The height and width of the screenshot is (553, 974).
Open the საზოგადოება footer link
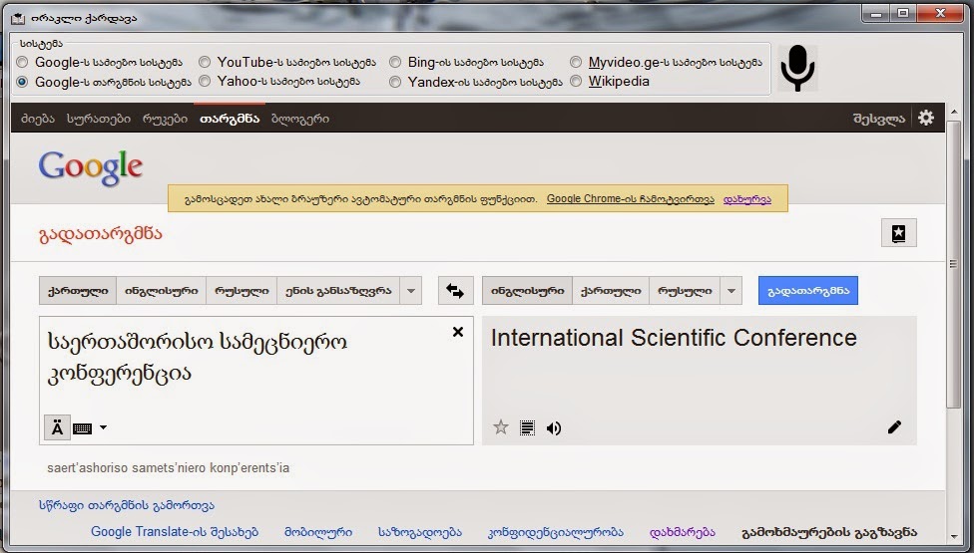[420, 532]
